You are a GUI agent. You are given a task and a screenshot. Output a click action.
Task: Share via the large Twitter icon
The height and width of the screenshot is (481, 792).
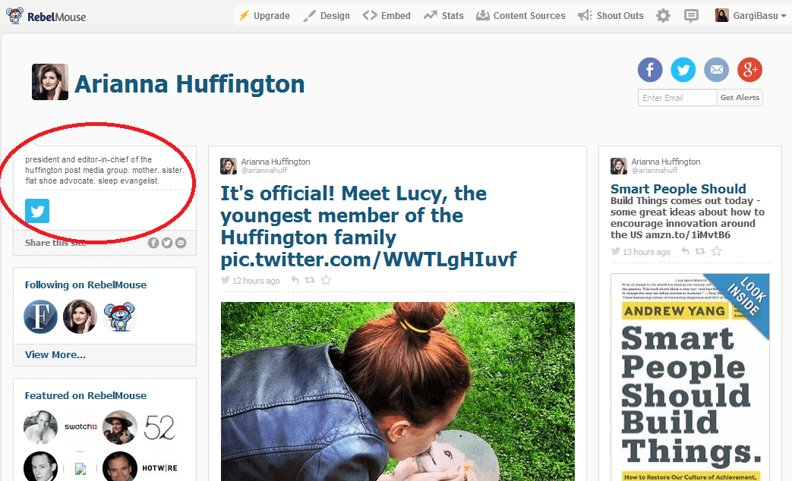(x=683, y=70)
